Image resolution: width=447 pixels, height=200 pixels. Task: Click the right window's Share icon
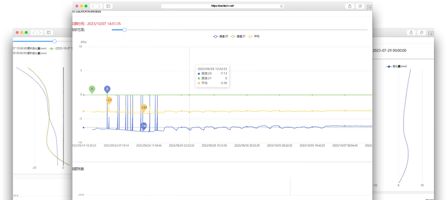(x=411, y=33)
